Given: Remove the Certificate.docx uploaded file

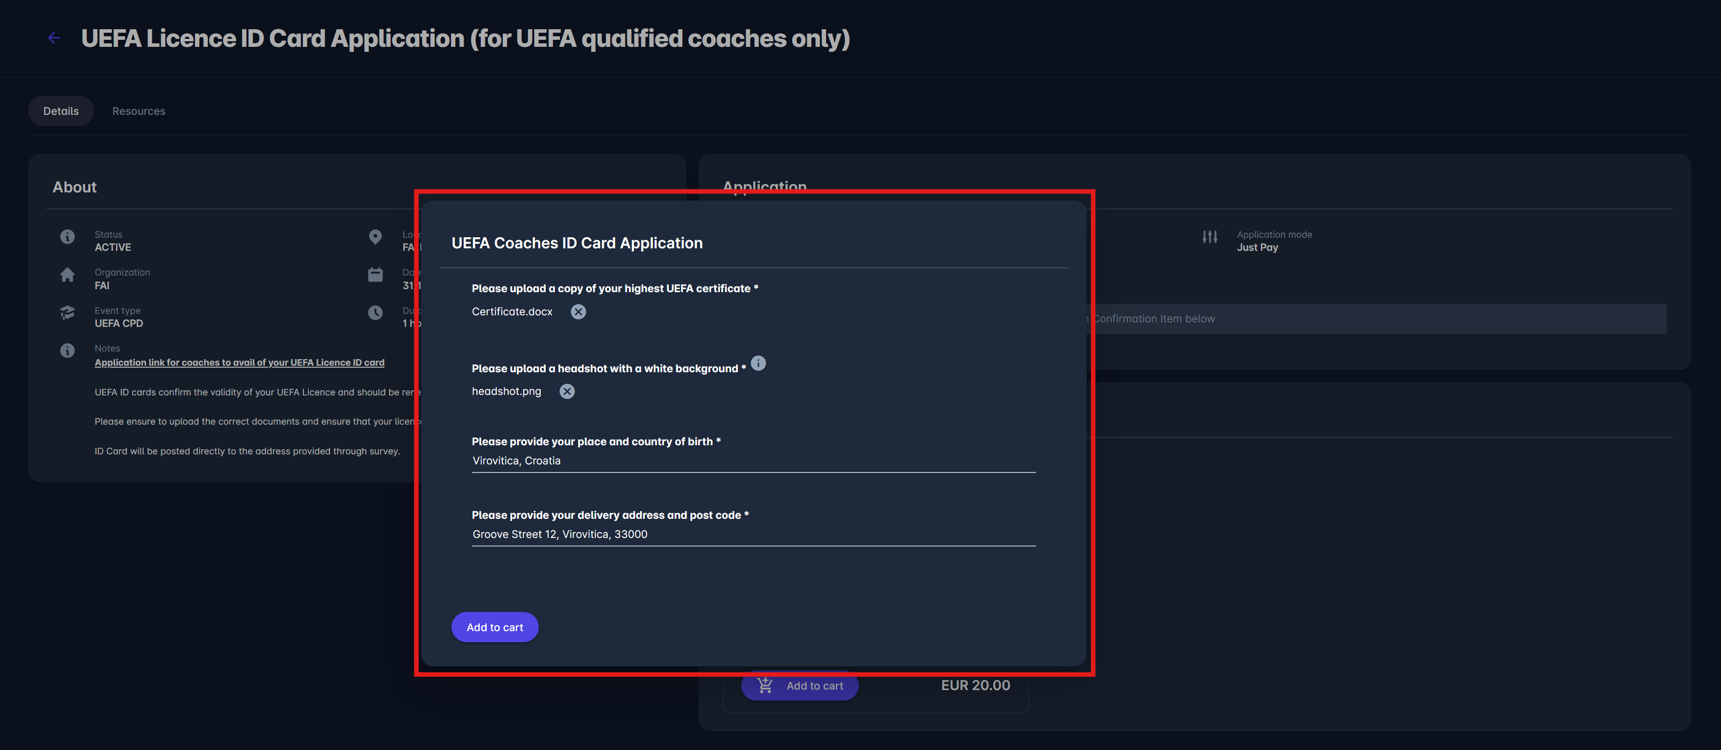Looking at the screenshot, I should [x=578, y=312].
